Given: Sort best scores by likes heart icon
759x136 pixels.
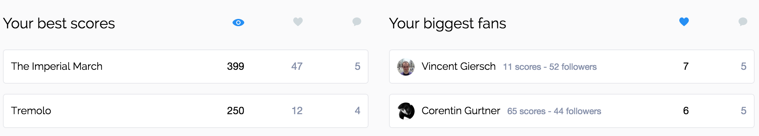Looking at the screenshot, I should (x=298, y=22).
